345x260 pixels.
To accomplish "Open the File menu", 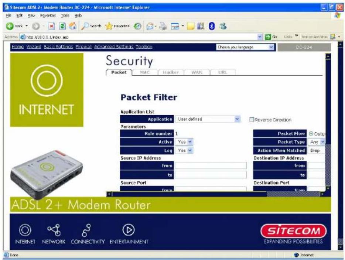I will click(x=8, y=16).
